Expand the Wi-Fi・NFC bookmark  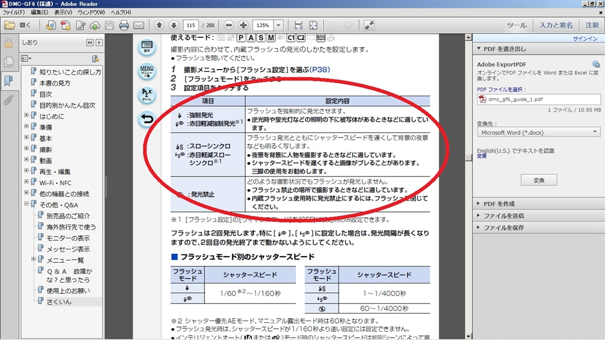[x=26, y=182]
